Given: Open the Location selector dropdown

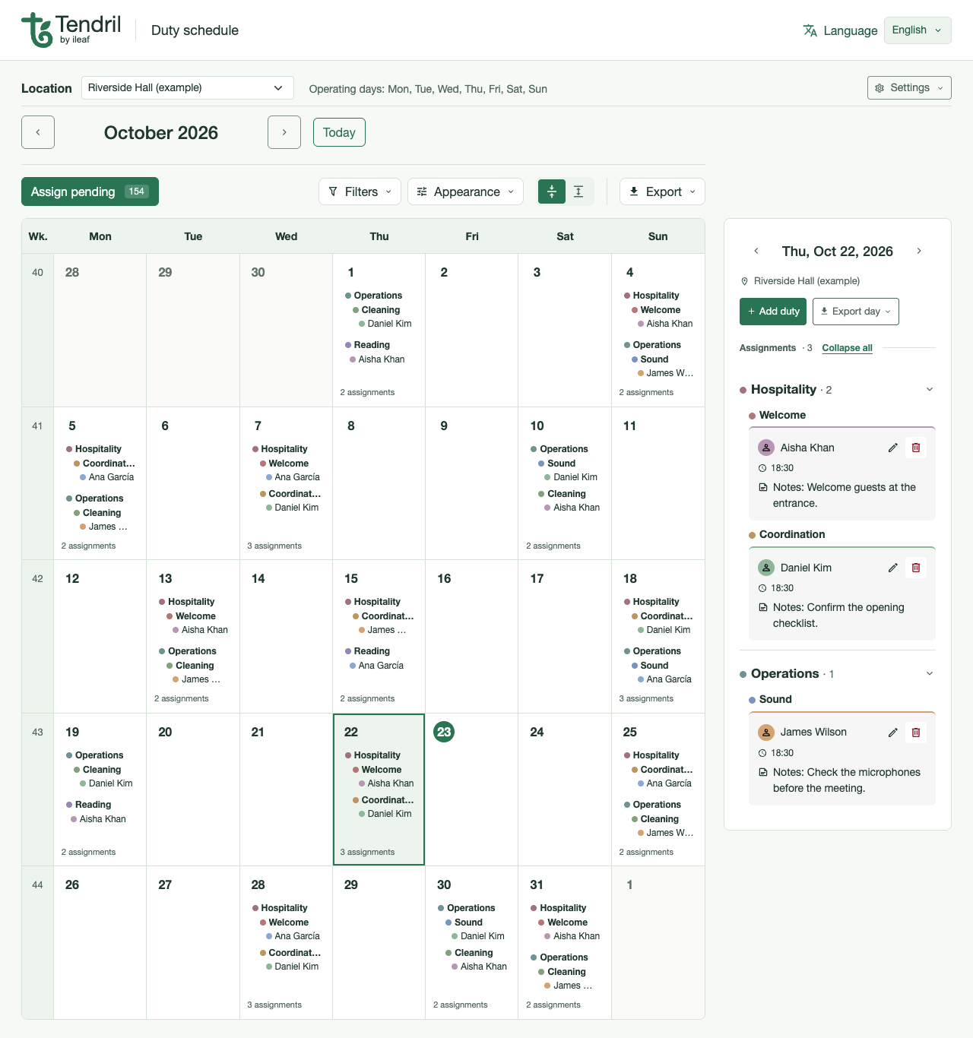Looking at the screenshot, I should (188, 87).
